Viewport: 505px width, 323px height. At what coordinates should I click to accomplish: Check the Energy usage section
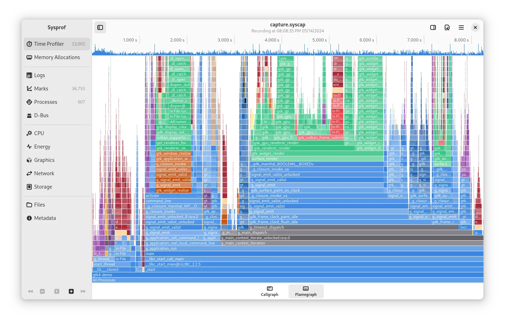click(x=42, y=146)
